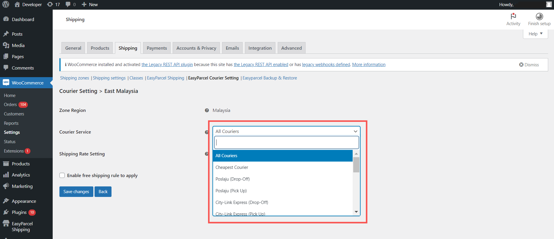Open the Advanced settings tab
Image resolution: width=554 pixels, height=239 pixels.
click(291, 48)
